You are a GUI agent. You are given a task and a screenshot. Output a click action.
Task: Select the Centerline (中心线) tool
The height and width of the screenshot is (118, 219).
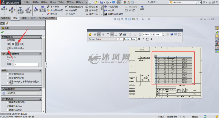coord(109,10)
